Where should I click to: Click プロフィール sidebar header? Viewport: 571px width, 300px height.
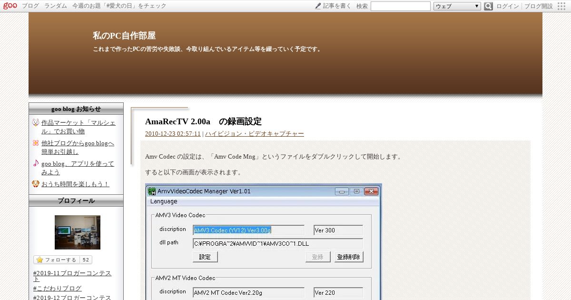[76, 200]
